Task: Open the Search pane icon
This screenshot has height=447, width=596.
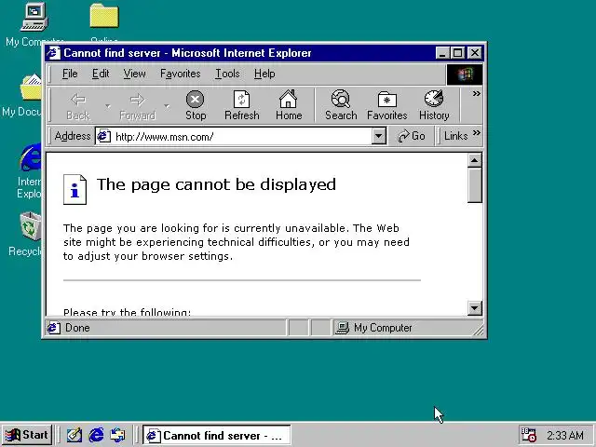Action: pos(341,105)
